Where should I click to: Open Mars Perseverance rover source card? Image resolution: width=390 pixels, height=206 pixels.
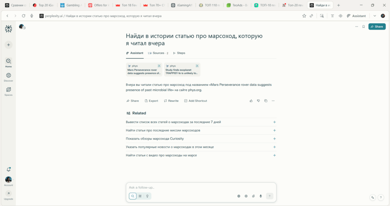click(144, 70)
